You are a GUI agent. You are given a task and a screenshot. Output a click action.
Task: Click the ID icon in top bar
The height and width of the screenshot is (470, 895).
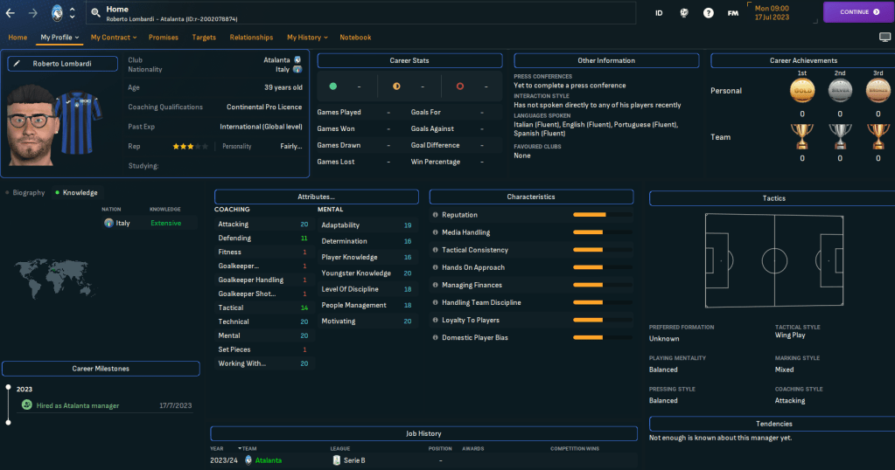[x=658, y=13]
